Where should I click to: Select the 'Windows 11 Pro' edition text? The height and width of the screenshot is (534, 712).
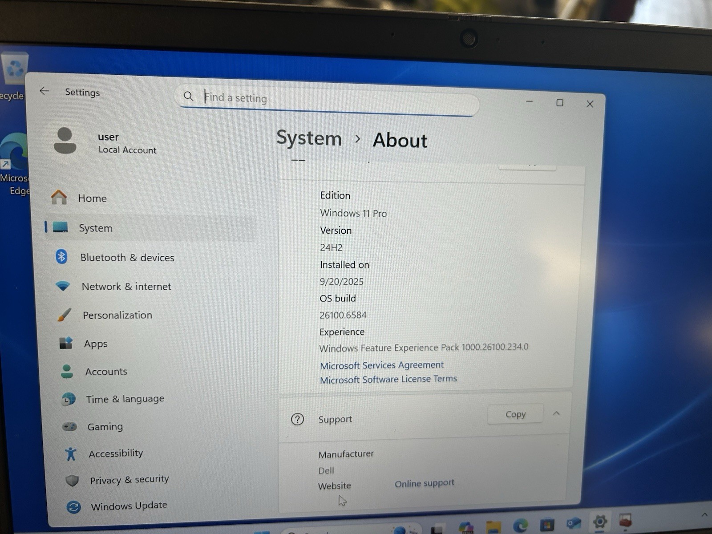click(353, 213)
